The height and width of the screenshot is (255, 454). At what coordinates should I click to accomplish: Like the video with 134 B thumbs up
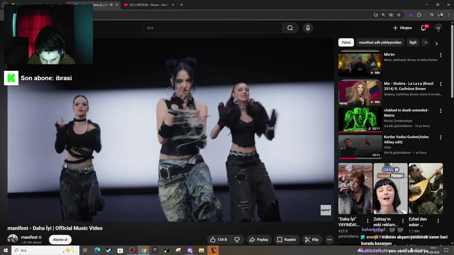point(218,240)
